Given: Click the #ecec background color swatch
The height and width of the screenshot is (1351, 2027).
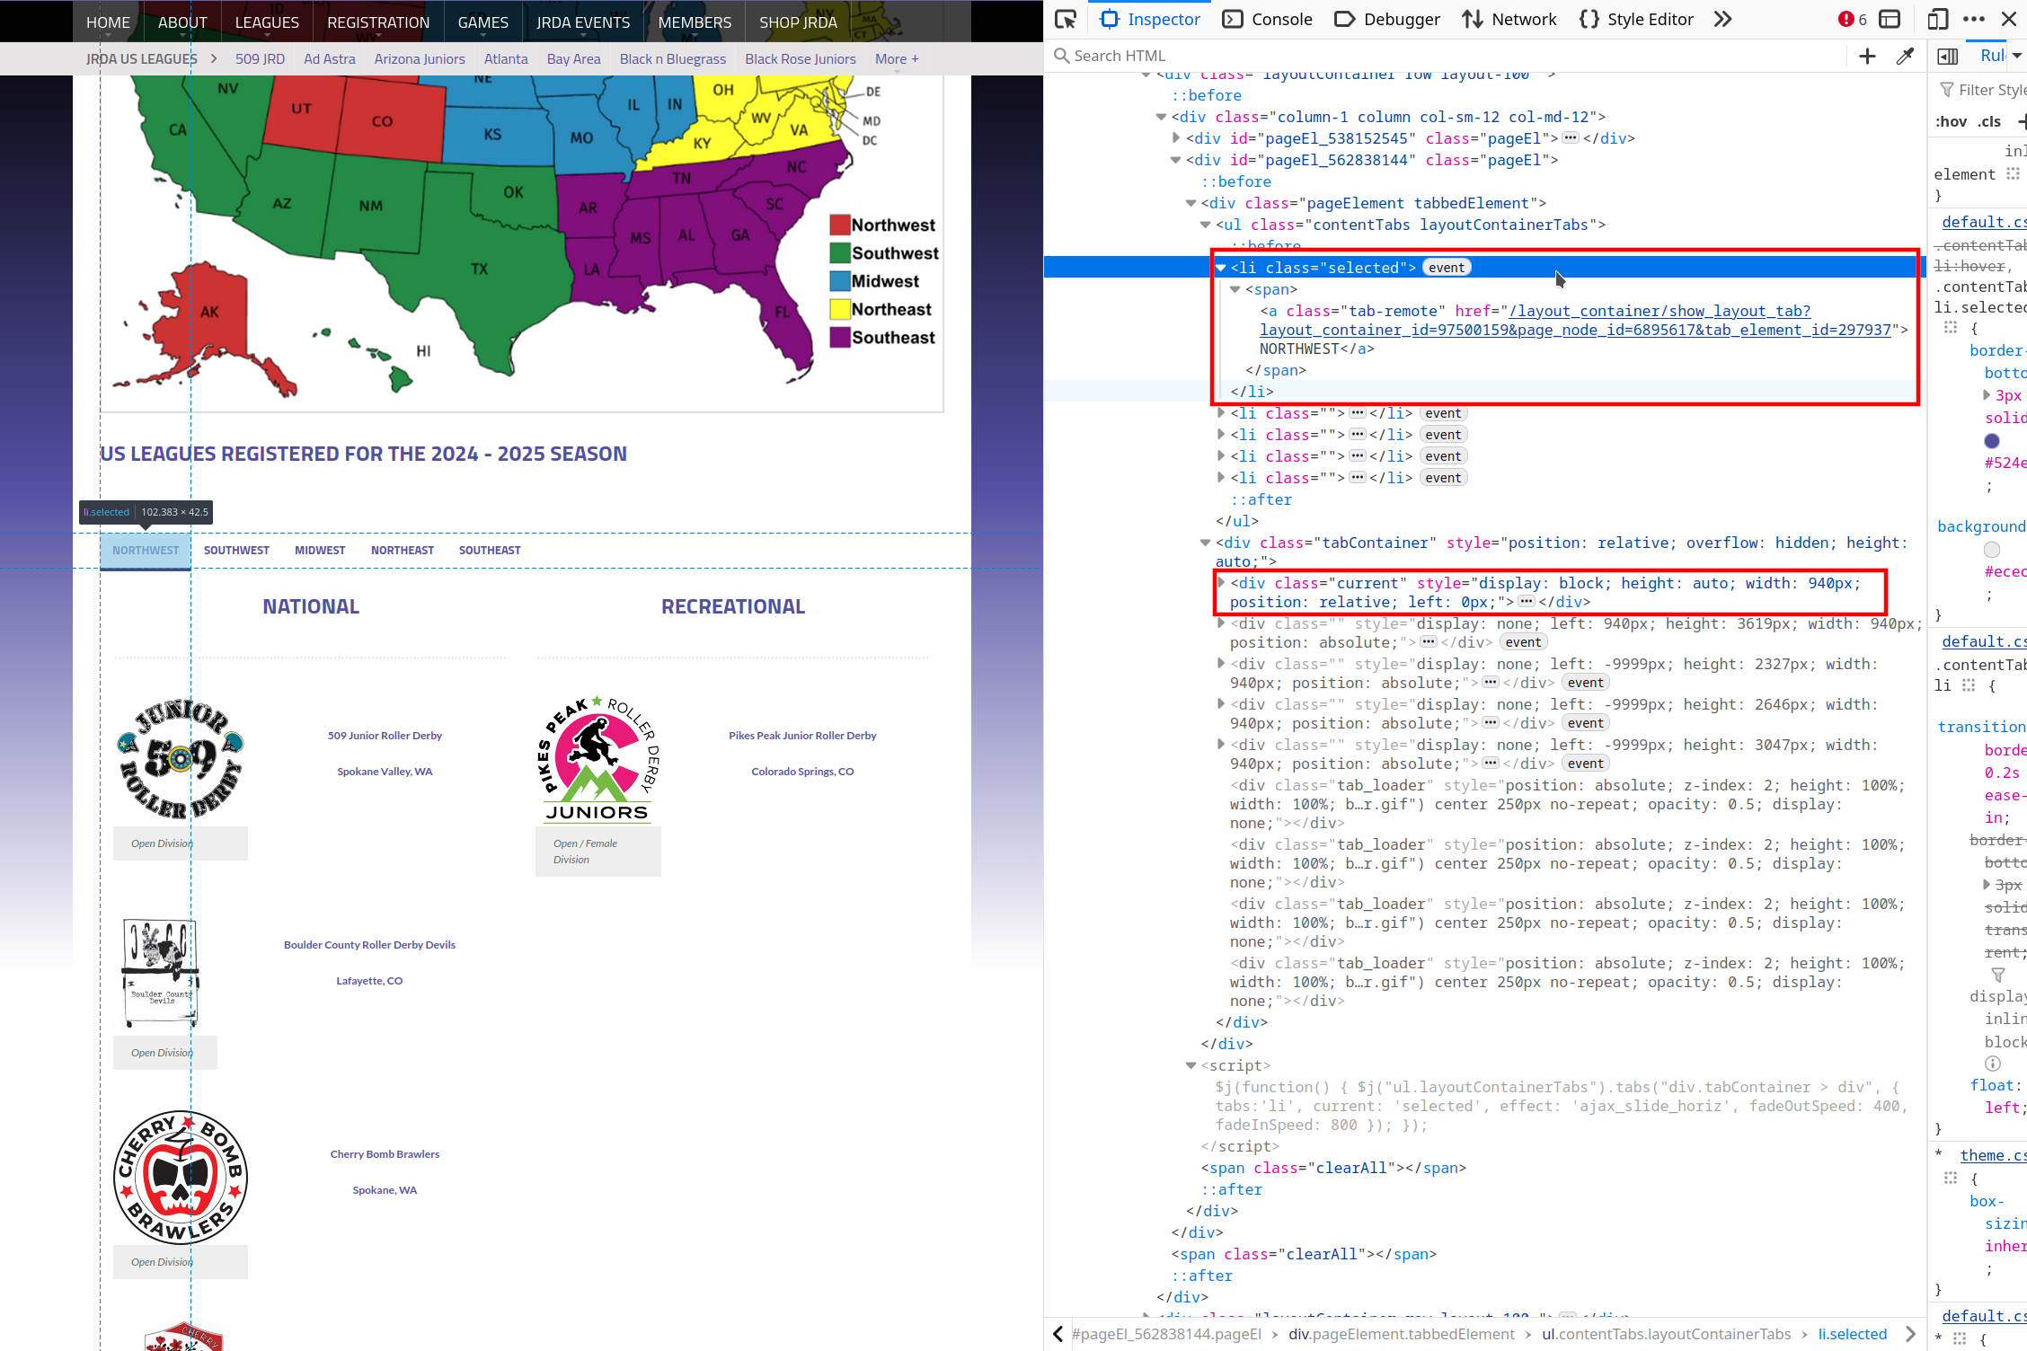Looking at the screenshot, I should [x=1992, y=550].
